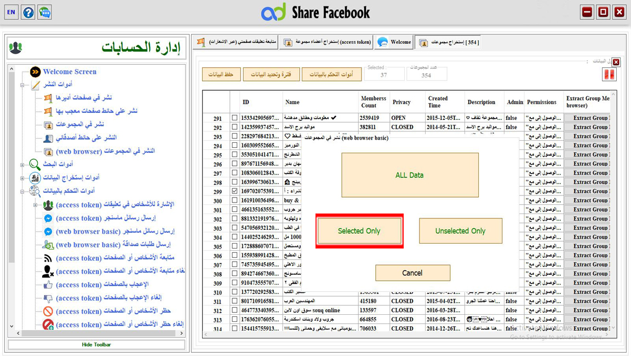Click the accounts people icon in header

(16, 48)
